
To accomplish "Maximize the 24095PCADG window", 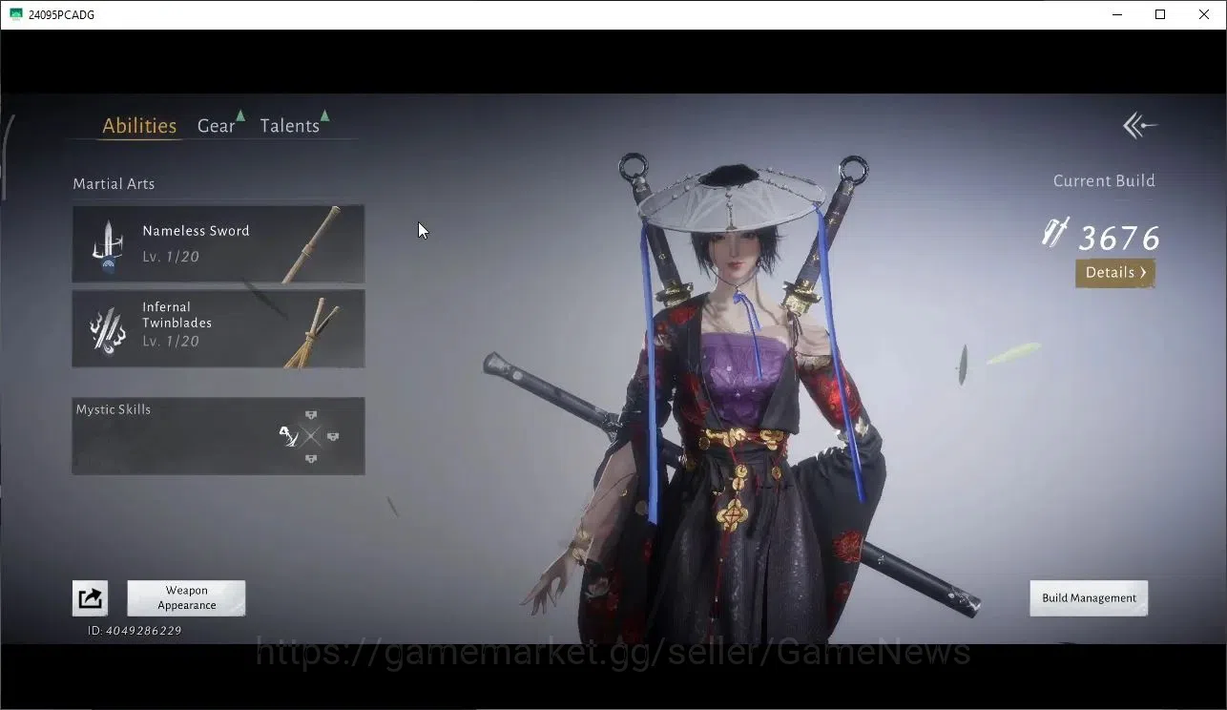I will tap(1160, 14).
